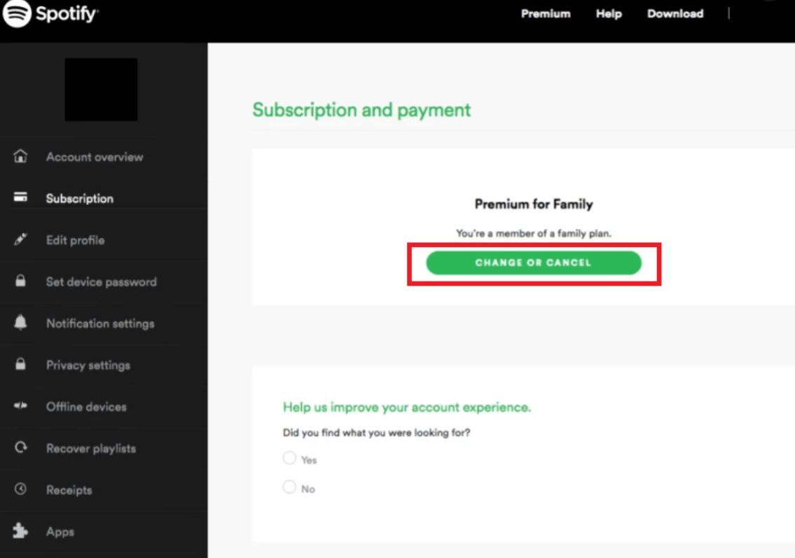Click the Offline devices arrows icon

tap(20, 405)
